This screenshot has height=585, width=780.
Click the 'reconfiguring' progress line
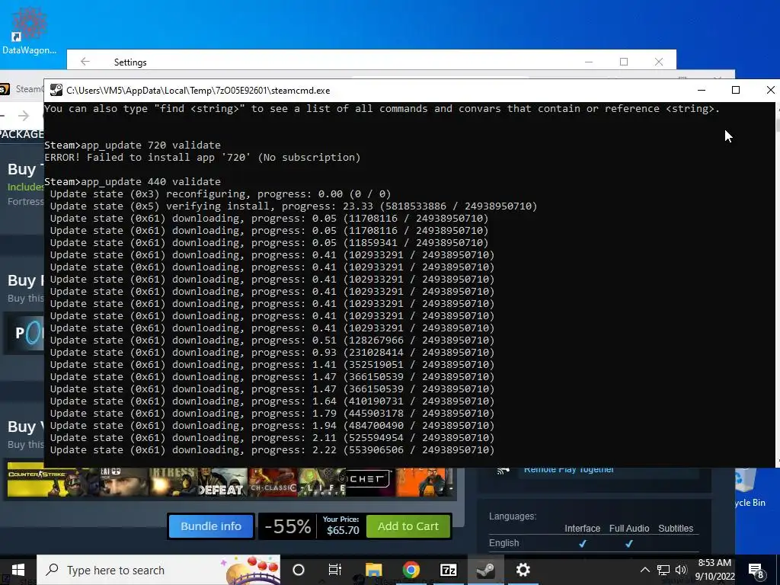pyautogui.click(x=220, y=194)
